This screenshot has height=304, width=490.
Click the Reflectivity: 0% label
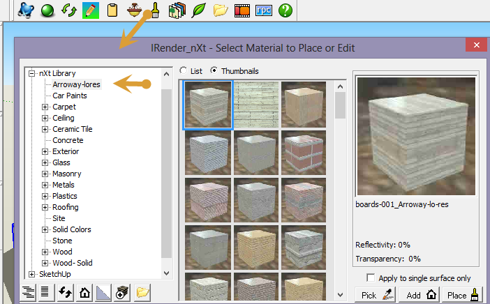point(383,245)
